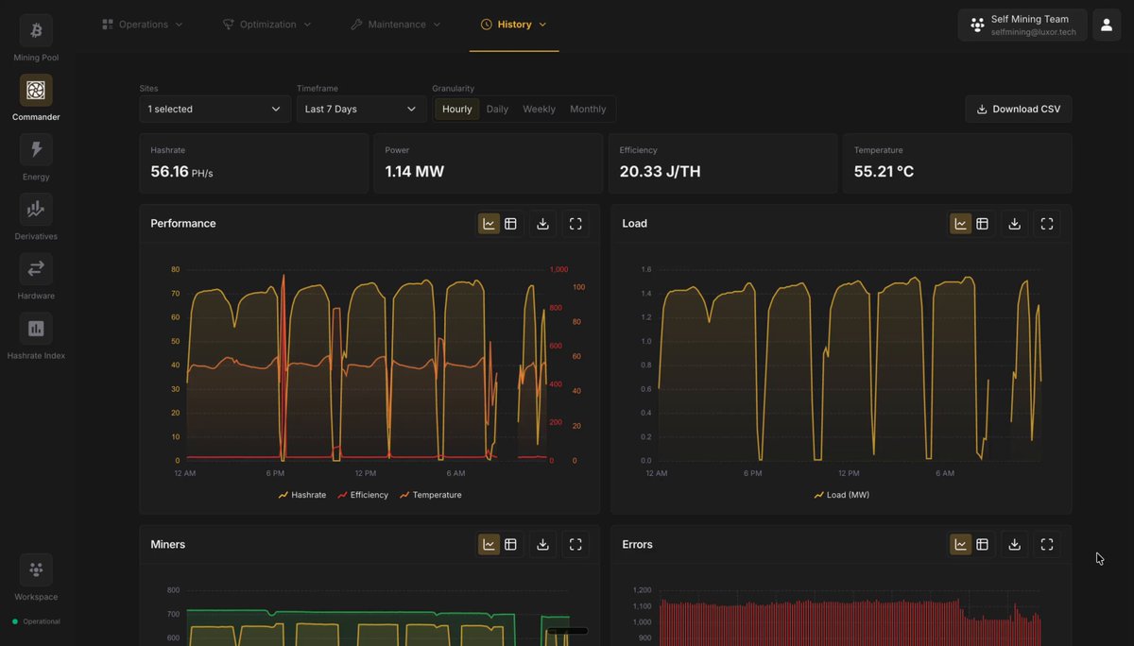1134x646 pixels.
Task: Switch Errors panel to table view
Action: point(982,544)
